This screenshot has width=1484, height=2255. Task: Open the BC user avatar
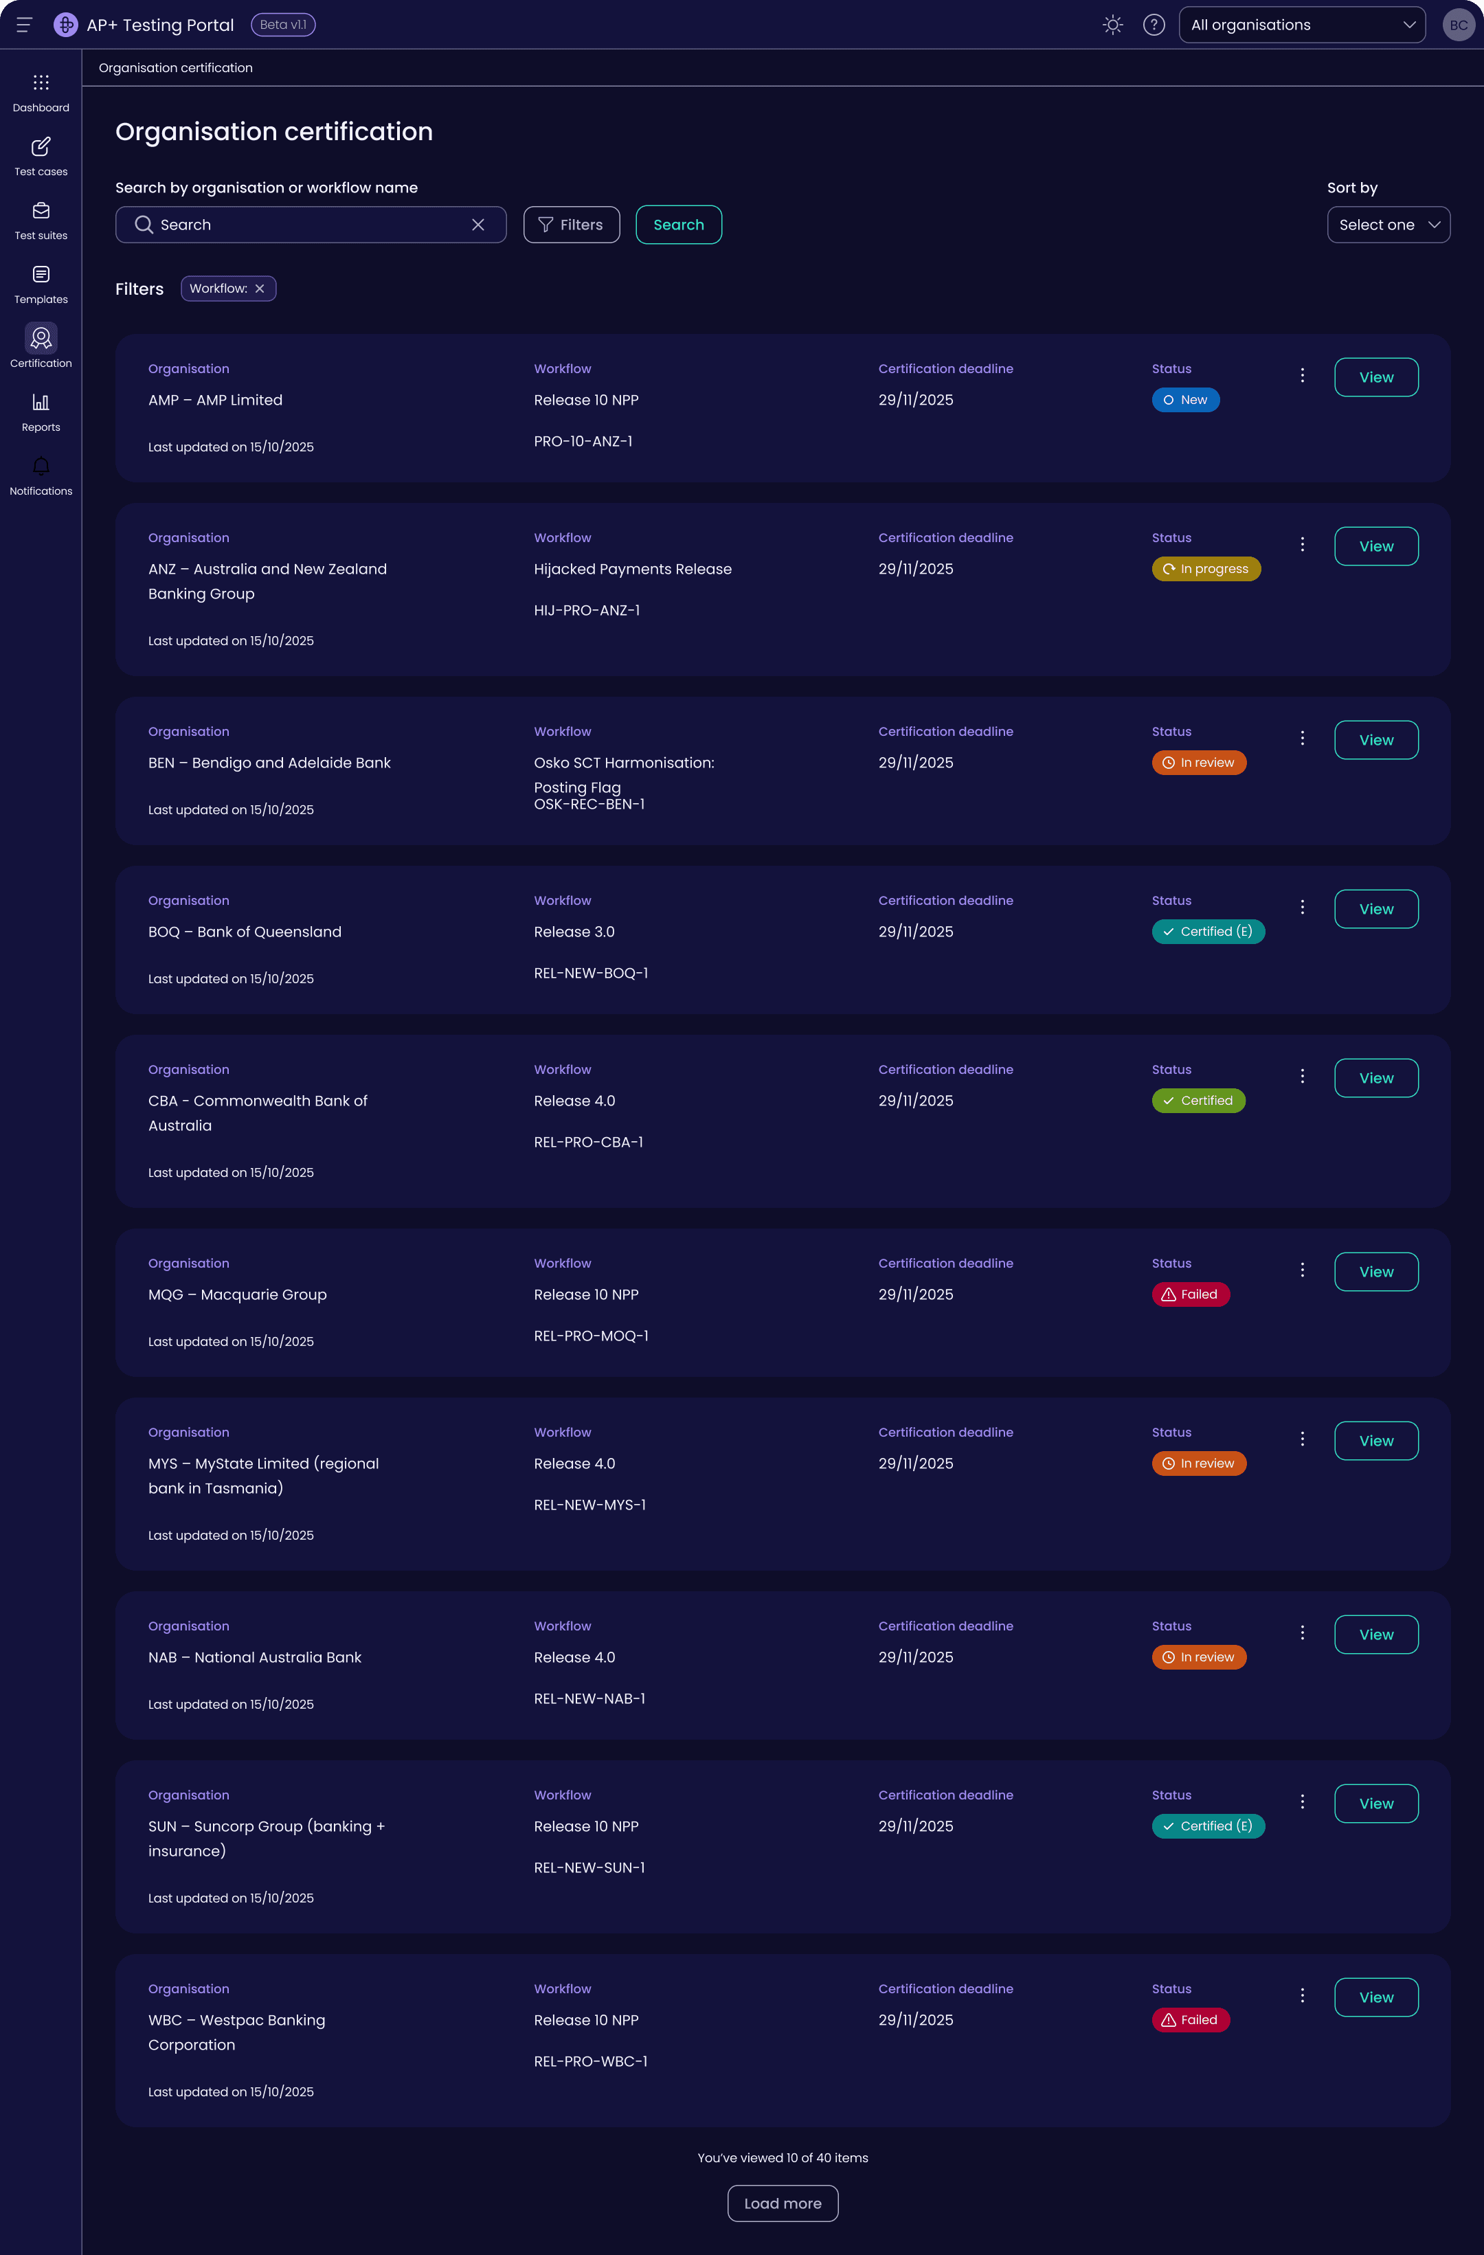tap(1459, 25)
